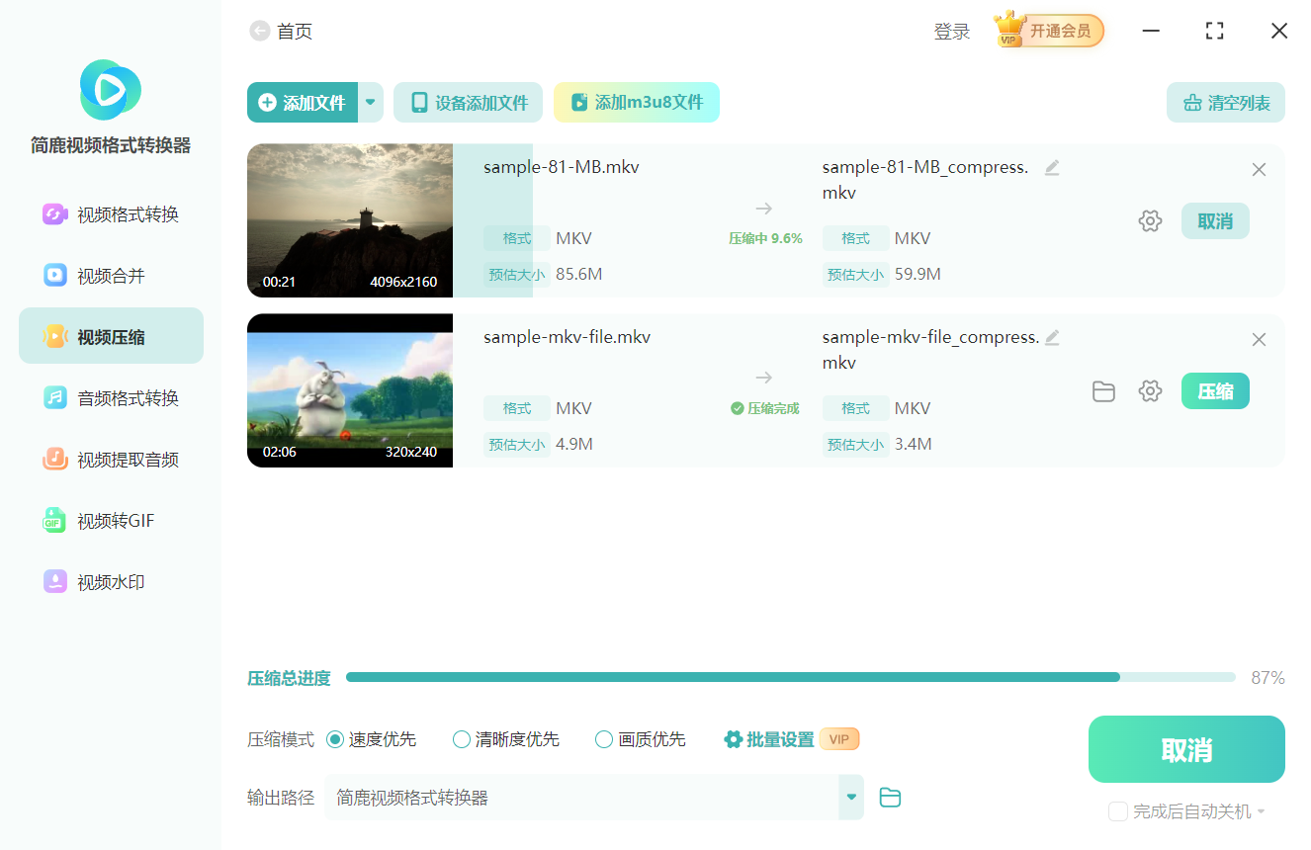
Task: Select the 视频压缩 sidebar item
Action: point(111,336)
